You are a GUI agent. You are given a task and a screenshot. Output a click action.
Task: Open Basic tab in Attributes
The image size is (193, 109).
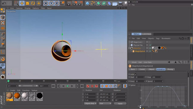(133, 69)
